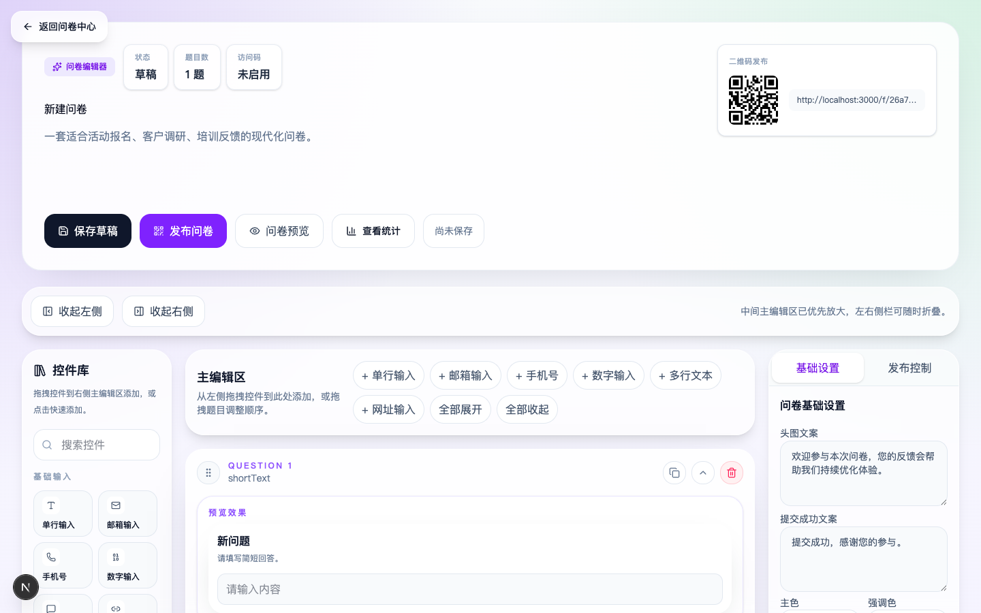This screenshot has width=981, height=613.
Task: Publish the survey with 发布问卷
Action: click(x=183, y=231)
